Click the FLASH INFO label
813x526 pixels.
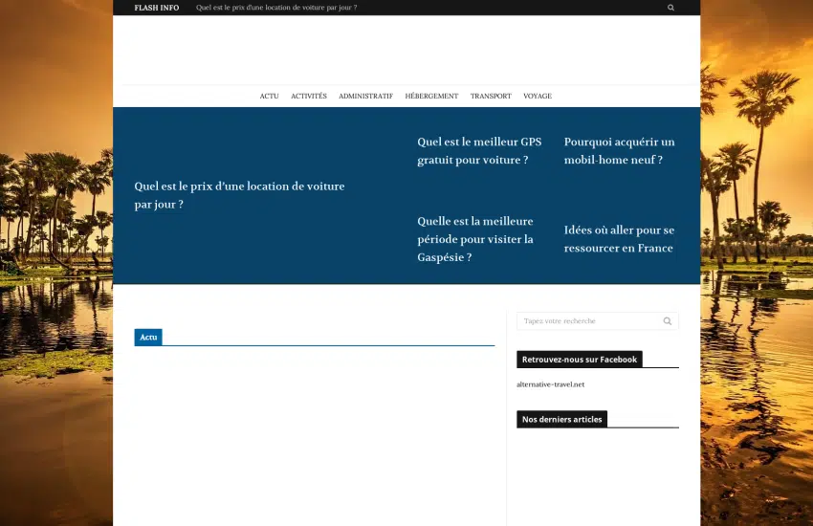point(156,8)
